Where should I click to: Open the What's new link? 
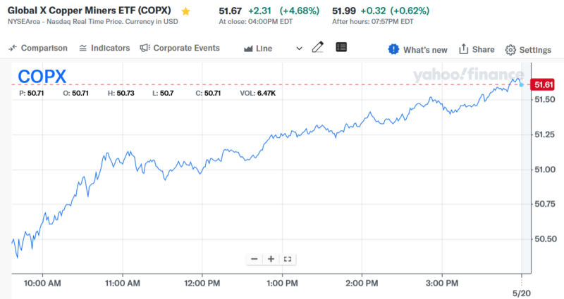[424, 50]
